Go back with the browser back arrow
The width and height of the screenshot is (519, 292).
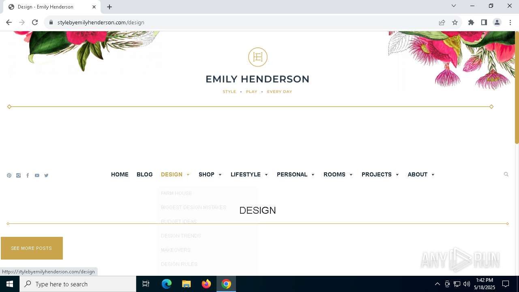[9, 22]
